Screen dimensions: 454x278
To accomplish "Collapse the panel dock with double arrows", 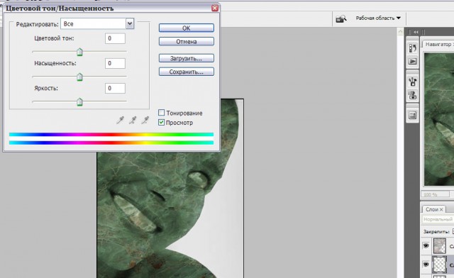I will tap(416, 32).
